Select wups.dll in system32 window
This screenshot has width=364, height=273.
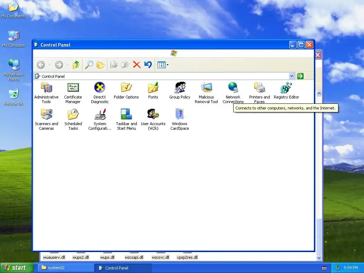[107, 257]
